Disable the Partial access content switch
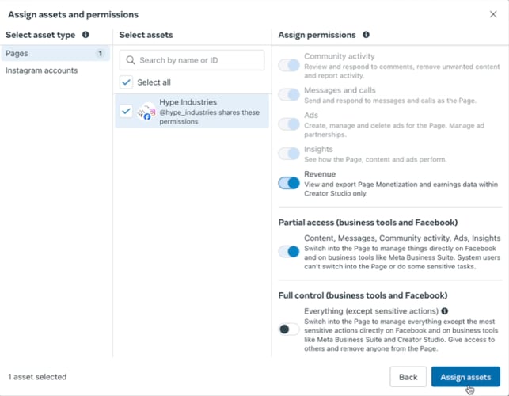The height and width of the screenshot is (396, 509). point(289,251)
